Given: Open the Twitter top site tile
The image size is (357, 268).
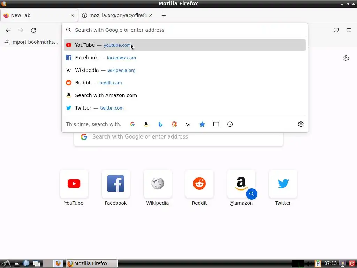Looking at the screenshot, I should pyautogui.click(x=283, y=184).
